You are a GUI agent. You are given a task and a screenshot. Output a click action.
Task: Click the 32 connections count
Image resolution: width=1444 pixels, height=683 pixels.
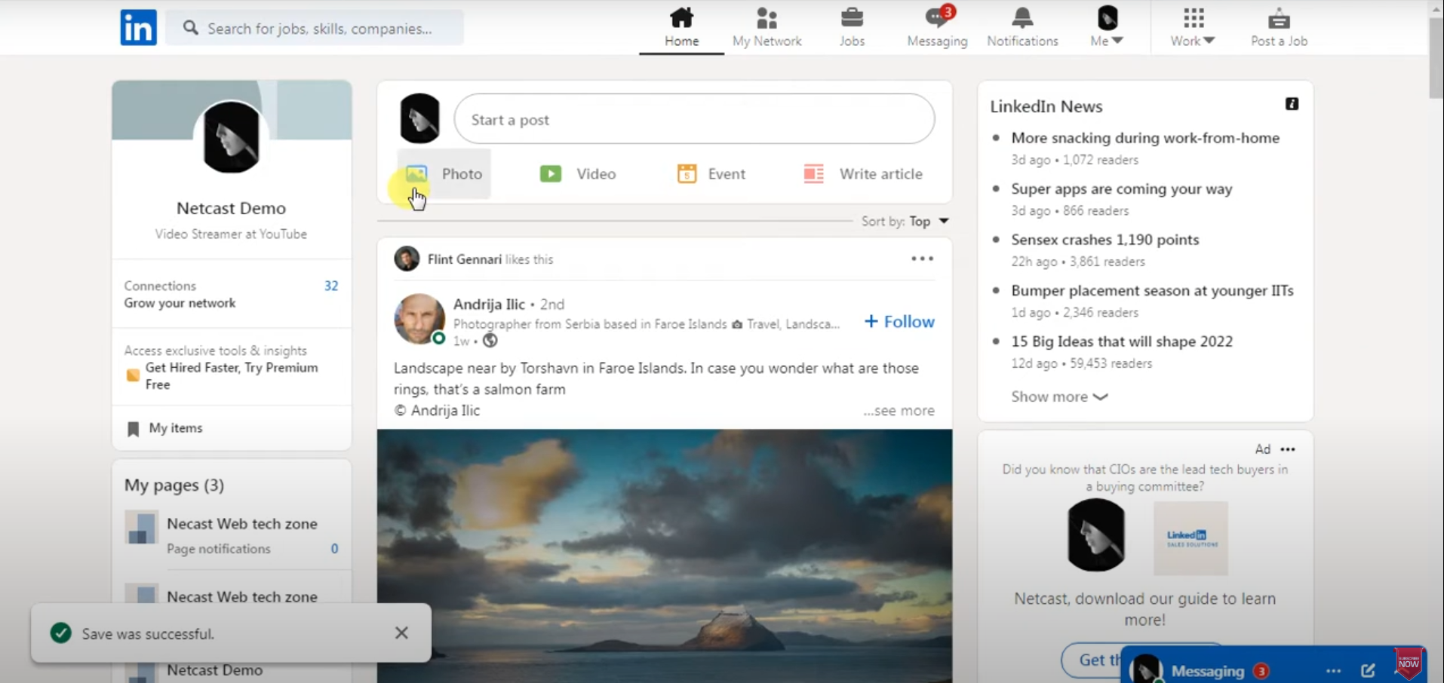click(x=331, y=286)
